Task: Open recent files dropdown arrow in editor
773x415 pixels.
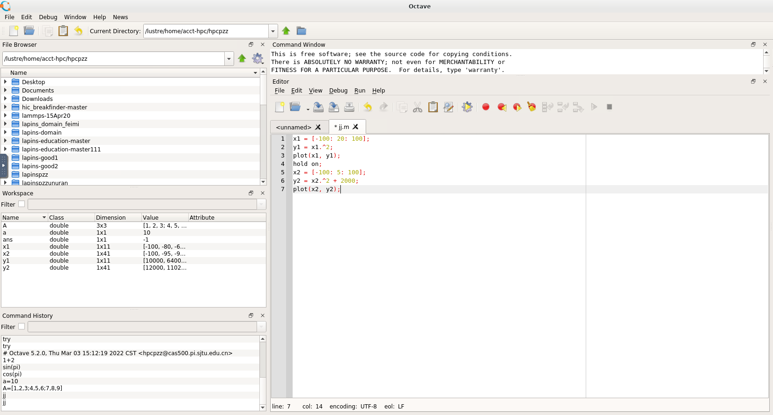Action: 308,109
